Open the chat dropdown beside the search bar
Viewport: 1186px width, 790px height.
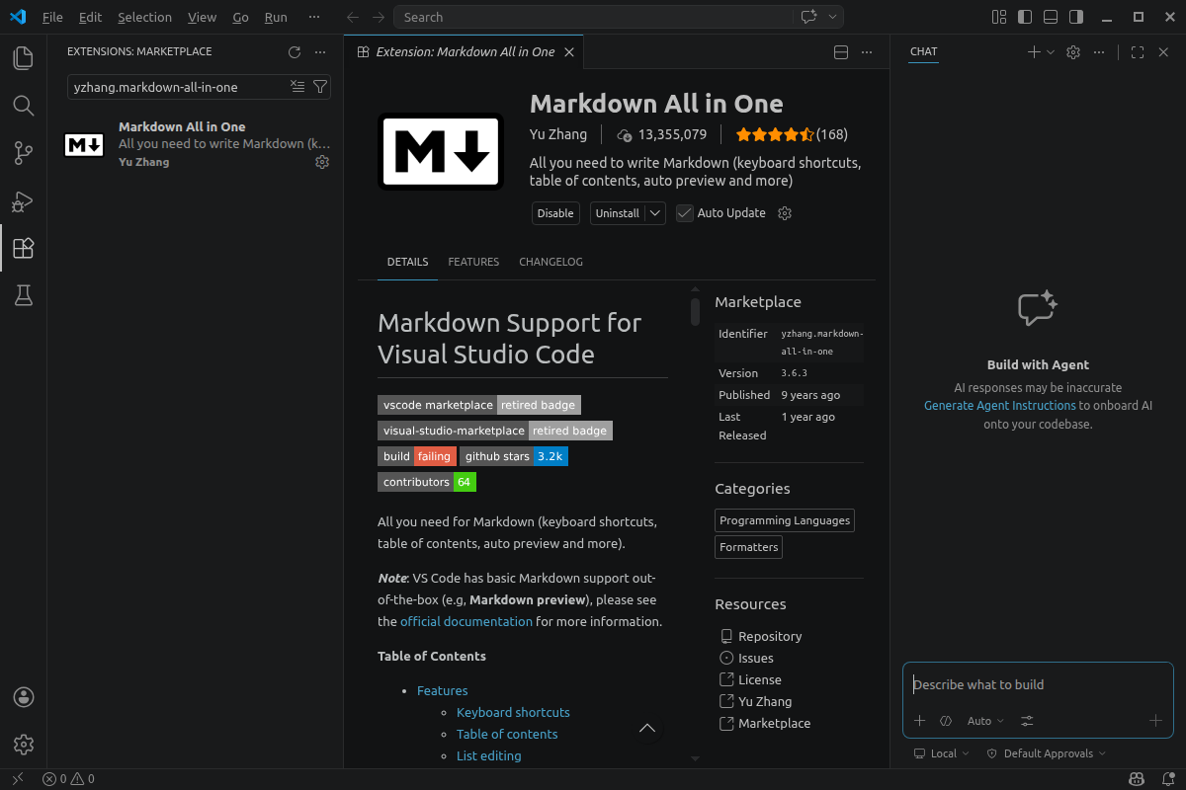click(833, 17)
